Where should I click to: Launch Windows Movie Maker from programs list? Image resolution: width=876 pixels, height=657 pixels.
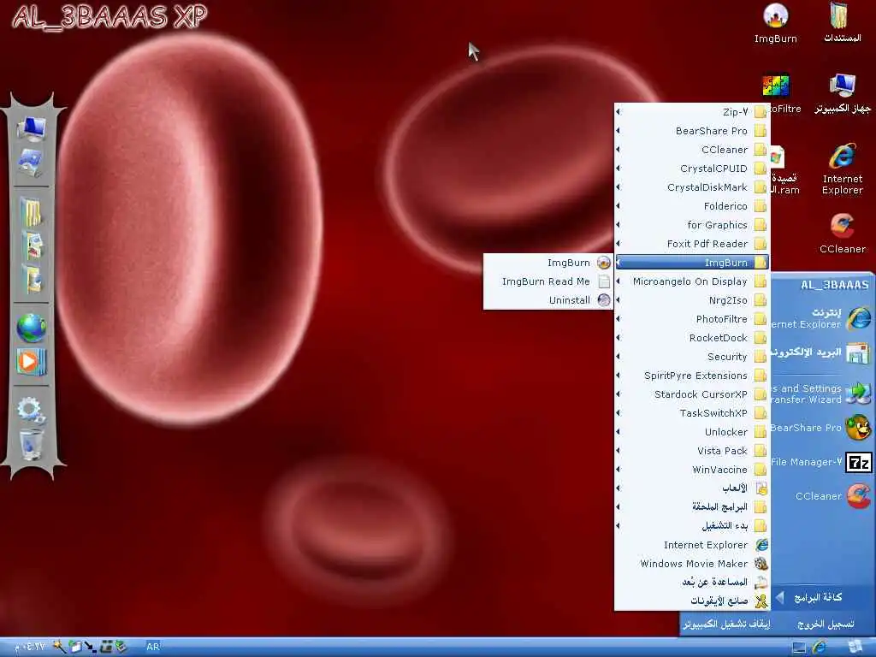click(x=692, y=563)
